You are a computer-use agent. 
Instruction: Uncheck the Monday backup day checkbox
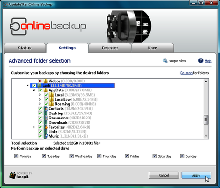click(16, 156)
